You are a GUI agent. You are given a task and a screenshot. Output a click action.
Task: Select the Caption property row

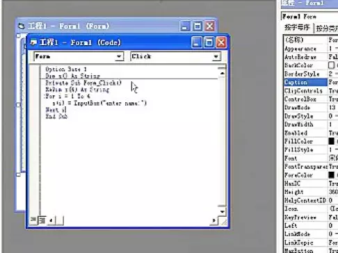point(311,82)
